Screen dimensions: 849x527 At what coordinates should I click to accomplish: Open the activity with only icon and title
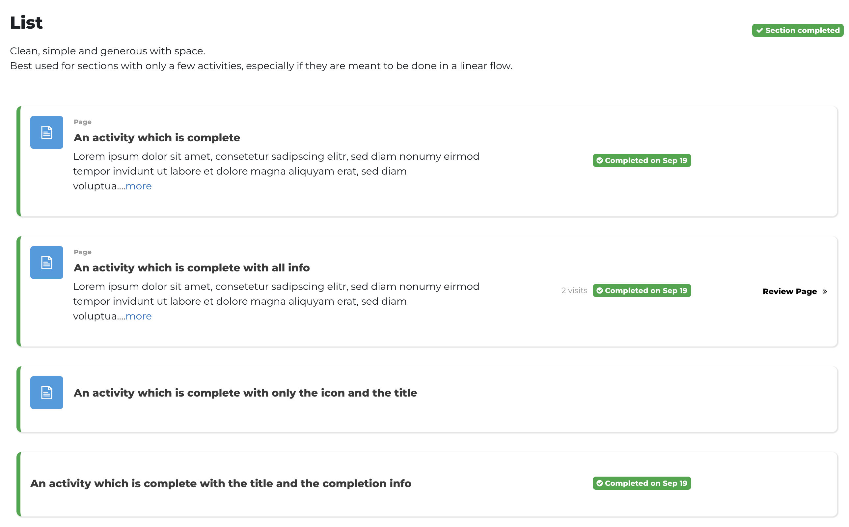(245, 393)
